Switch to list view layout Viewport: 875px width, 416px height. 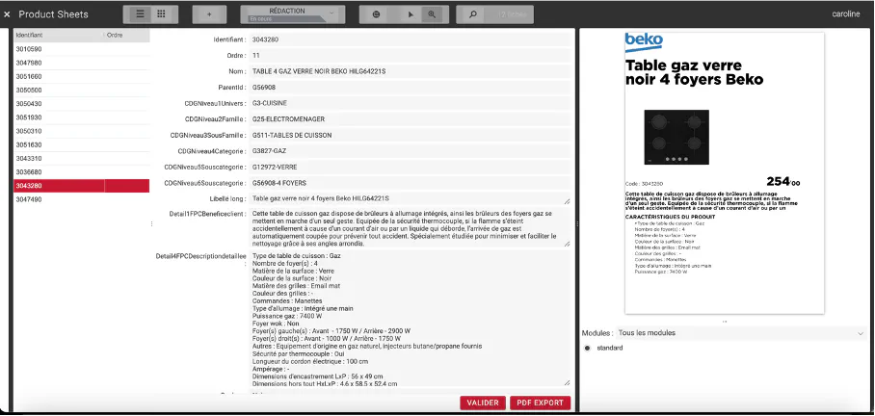click(140, 14)
